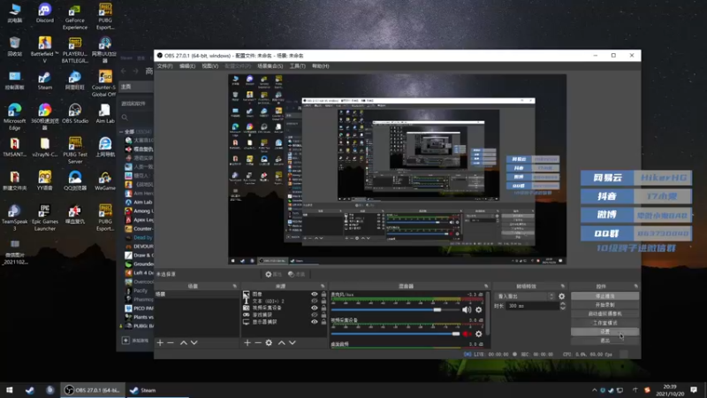Screen dimensions: 707x398
Task: Collapse the 全部 category in Steam library
Action: pos(121,132)
